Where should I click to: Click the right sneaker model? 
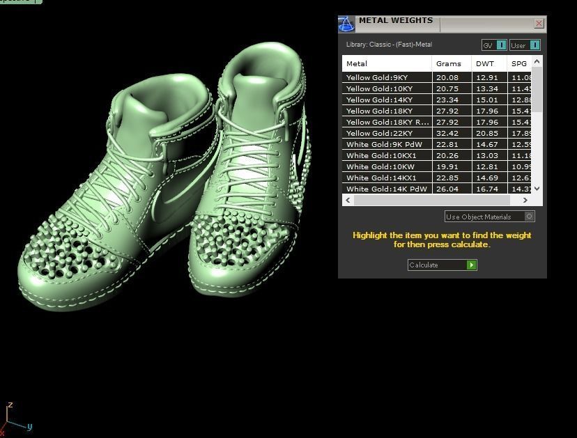point(250,169)
